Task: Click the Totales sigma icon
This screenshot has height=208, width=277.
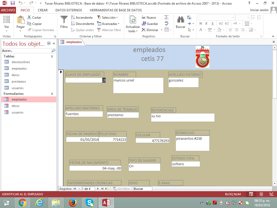Action: point(166,17)
